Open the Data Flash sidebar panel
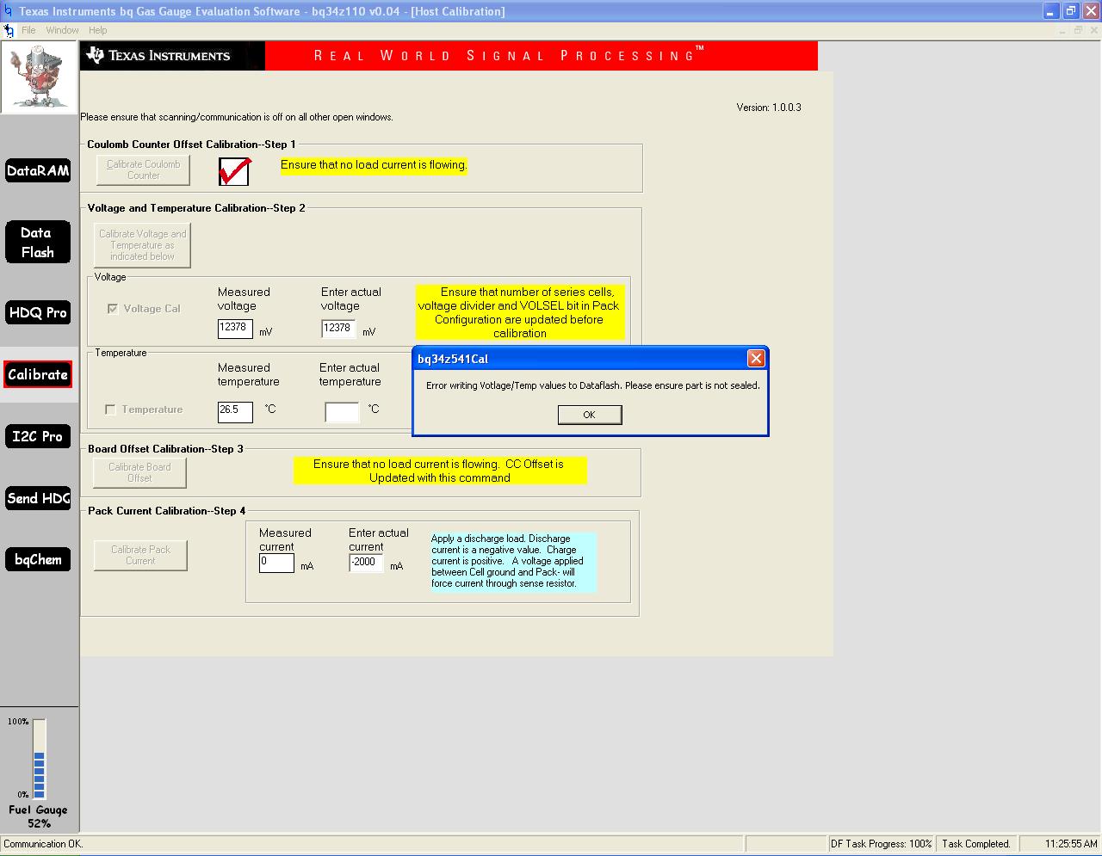Image resolution: width=1102 pixels, height=856 pixels. [38, 243]
